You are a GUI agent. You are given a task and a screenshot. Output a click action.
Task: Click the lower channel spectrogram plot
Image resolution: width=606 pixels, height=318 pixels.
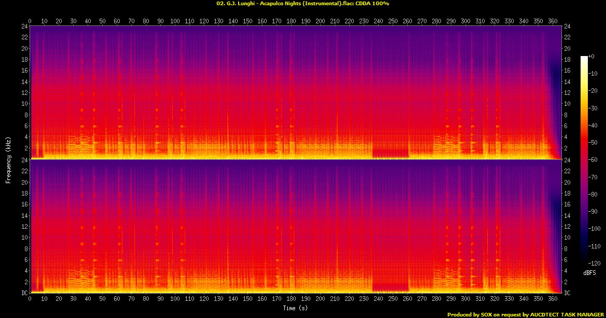point(296,226)
